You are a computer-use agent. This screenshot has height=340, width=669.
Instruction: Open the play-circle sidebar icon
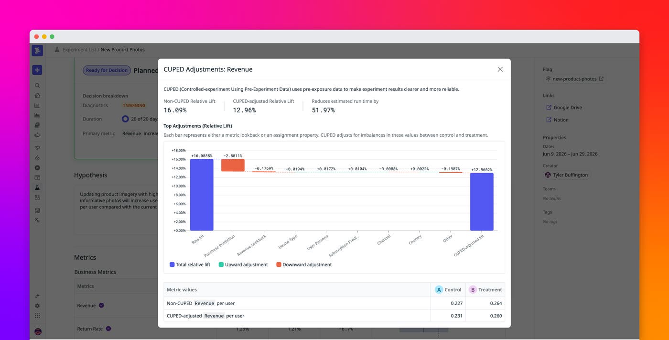[37, 168]
